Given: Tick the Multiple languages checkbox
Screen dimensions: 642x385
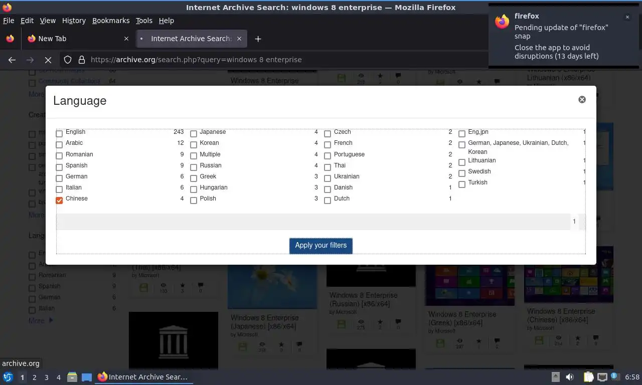Looking at the screenshot, I should (x=194, y=156).
